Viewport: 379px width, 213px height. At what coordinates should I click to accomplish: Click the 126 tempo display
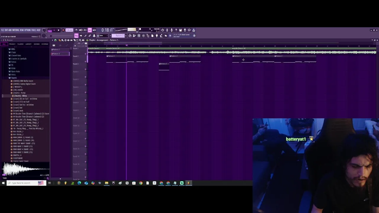[69, 30]
